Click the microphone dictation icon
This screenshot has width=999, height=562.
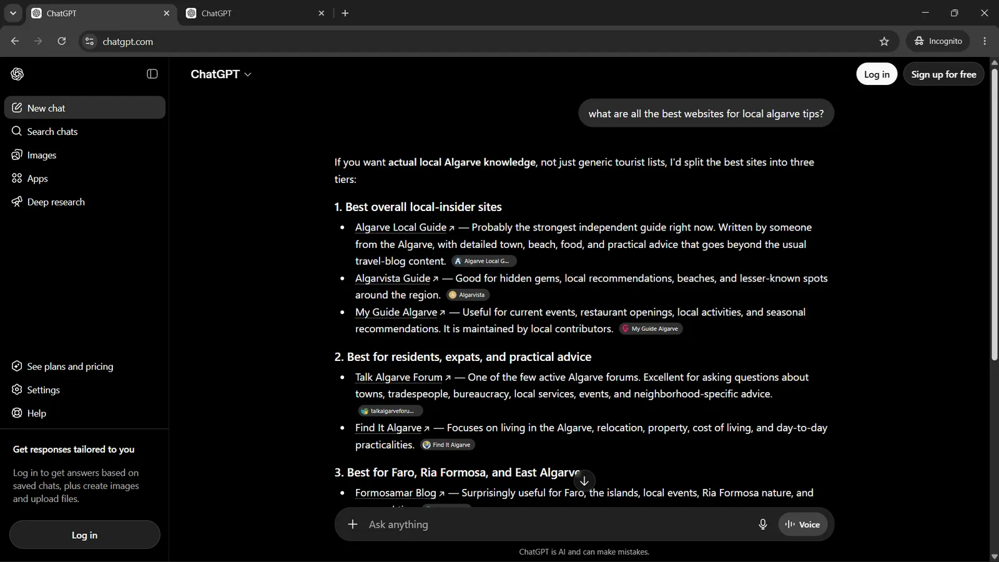click(762, 525)
